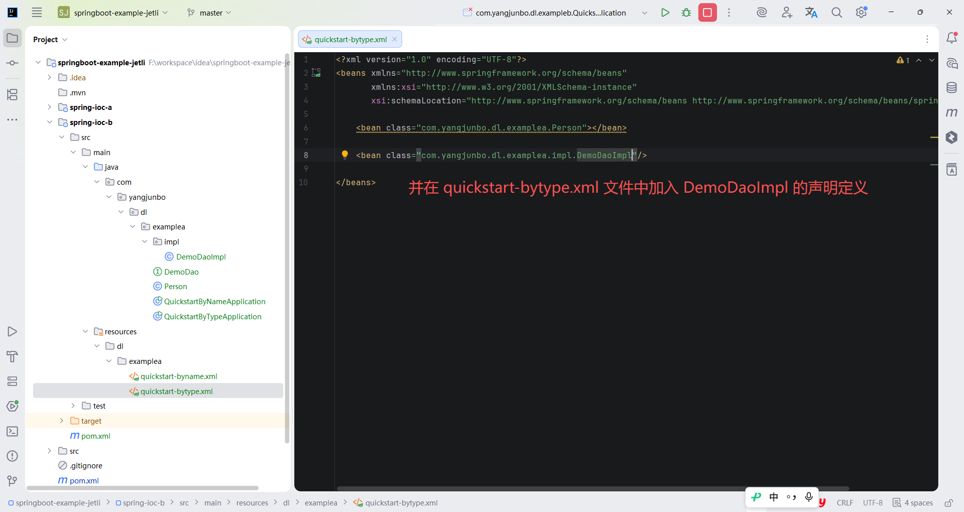Switch Chinese input mode in IME bar
The height and width of the screenshot is (512, 964).
coord(774,497)
